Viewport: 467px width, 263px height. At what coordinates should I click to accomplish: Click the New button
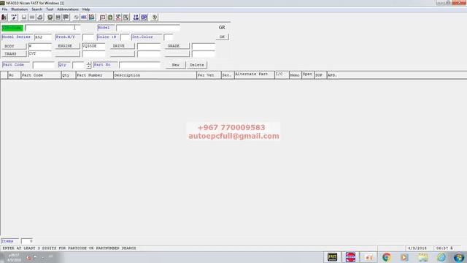click(176, 65)
